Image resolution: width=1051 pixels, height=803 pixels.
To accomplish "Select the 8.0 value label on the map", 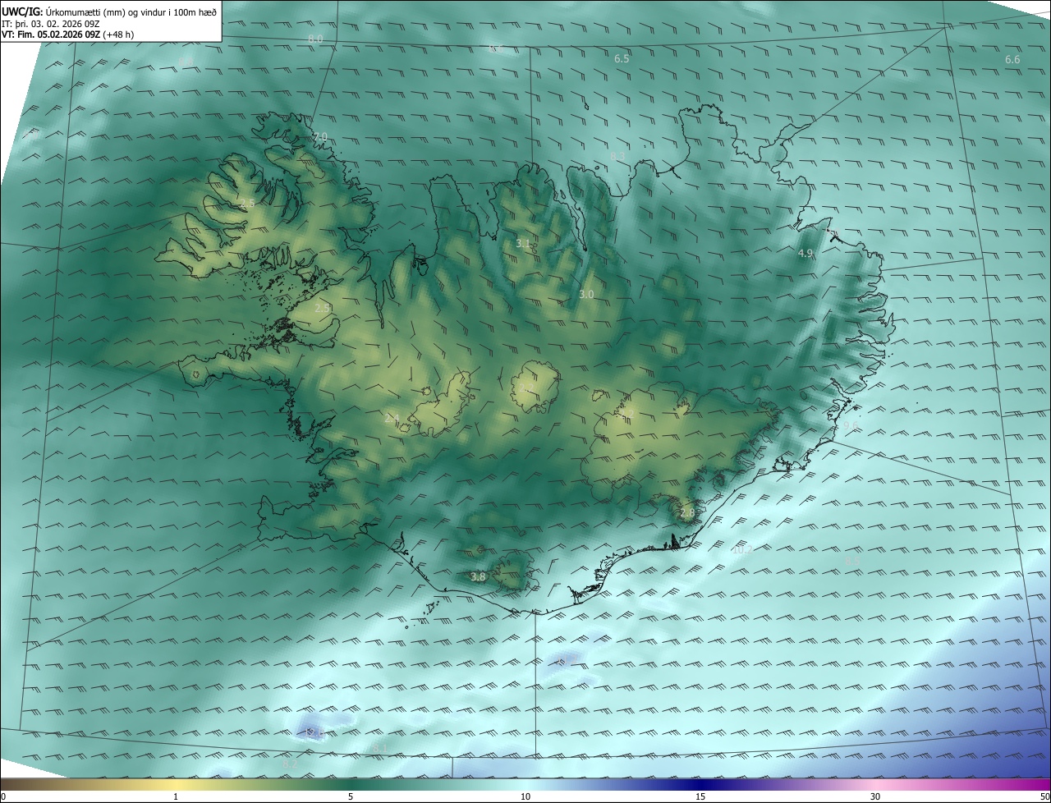I will tap(315, 39).
